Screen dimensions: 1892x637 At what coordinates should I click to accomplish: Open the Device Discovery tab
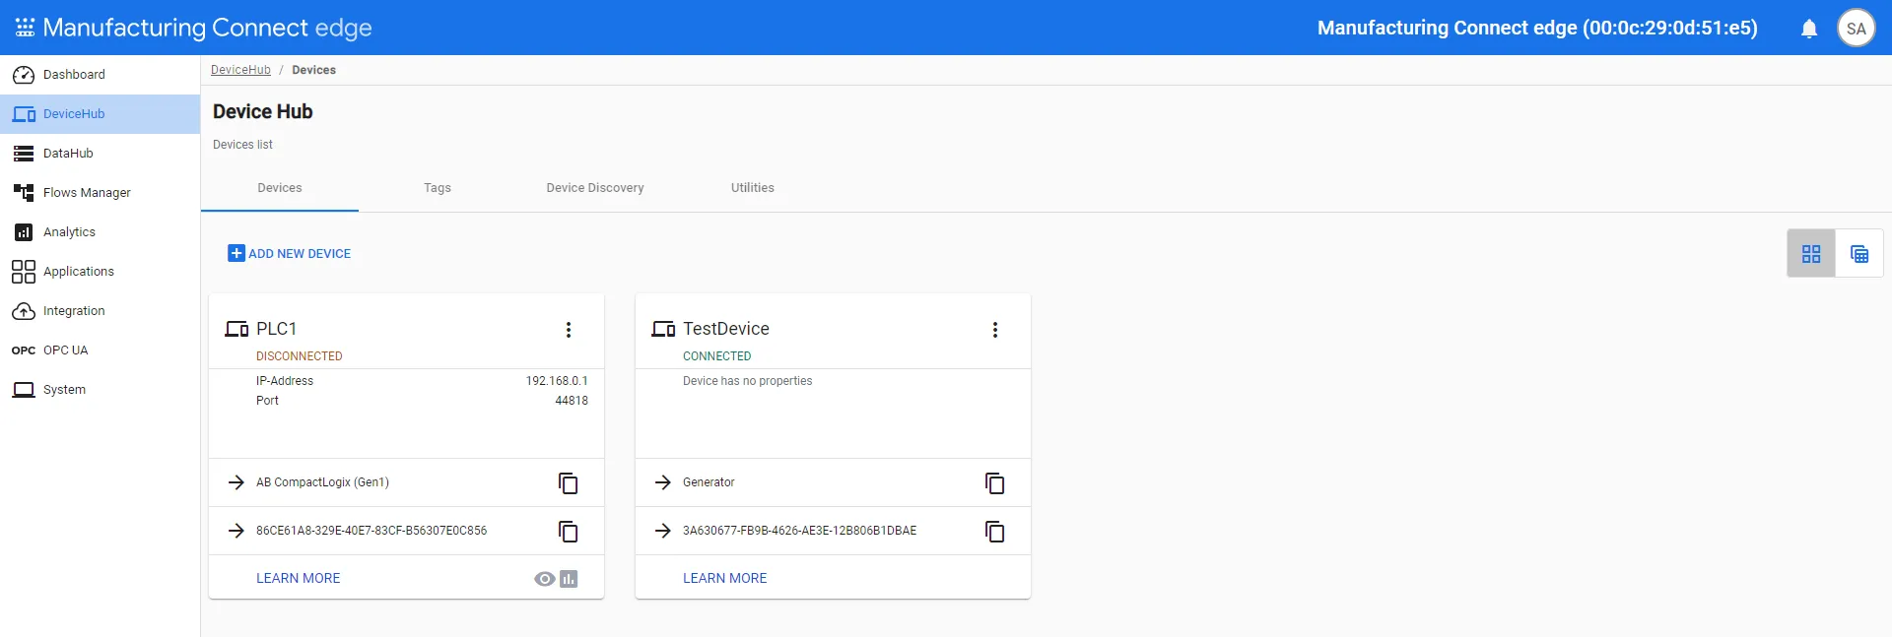point(595,188)
